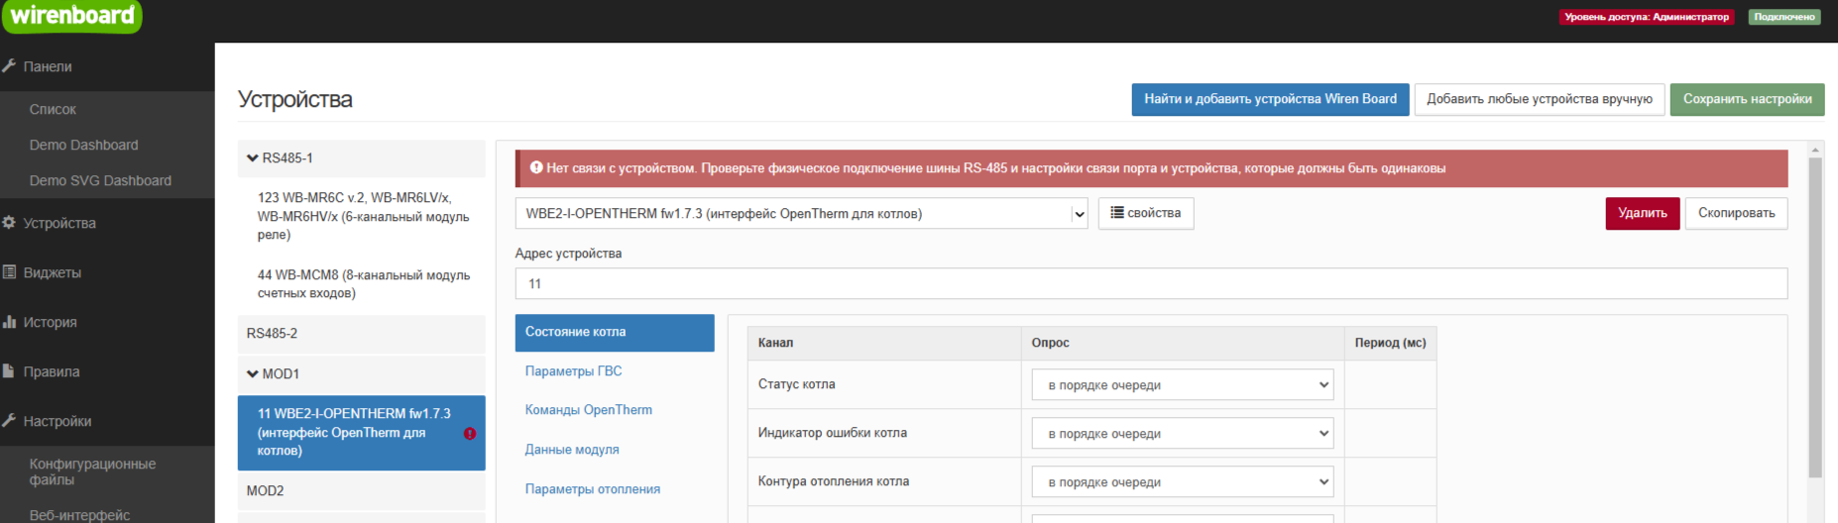Open Конфигурационные файлы in the sidebar

click(92, 471)
